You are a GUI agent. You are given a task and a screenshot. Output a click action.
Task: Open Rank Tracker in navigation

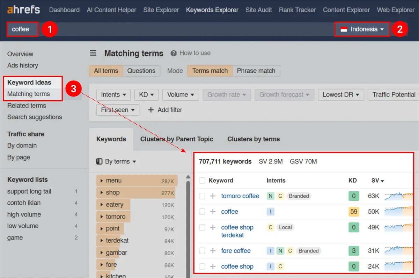click(x=297, y=10)
